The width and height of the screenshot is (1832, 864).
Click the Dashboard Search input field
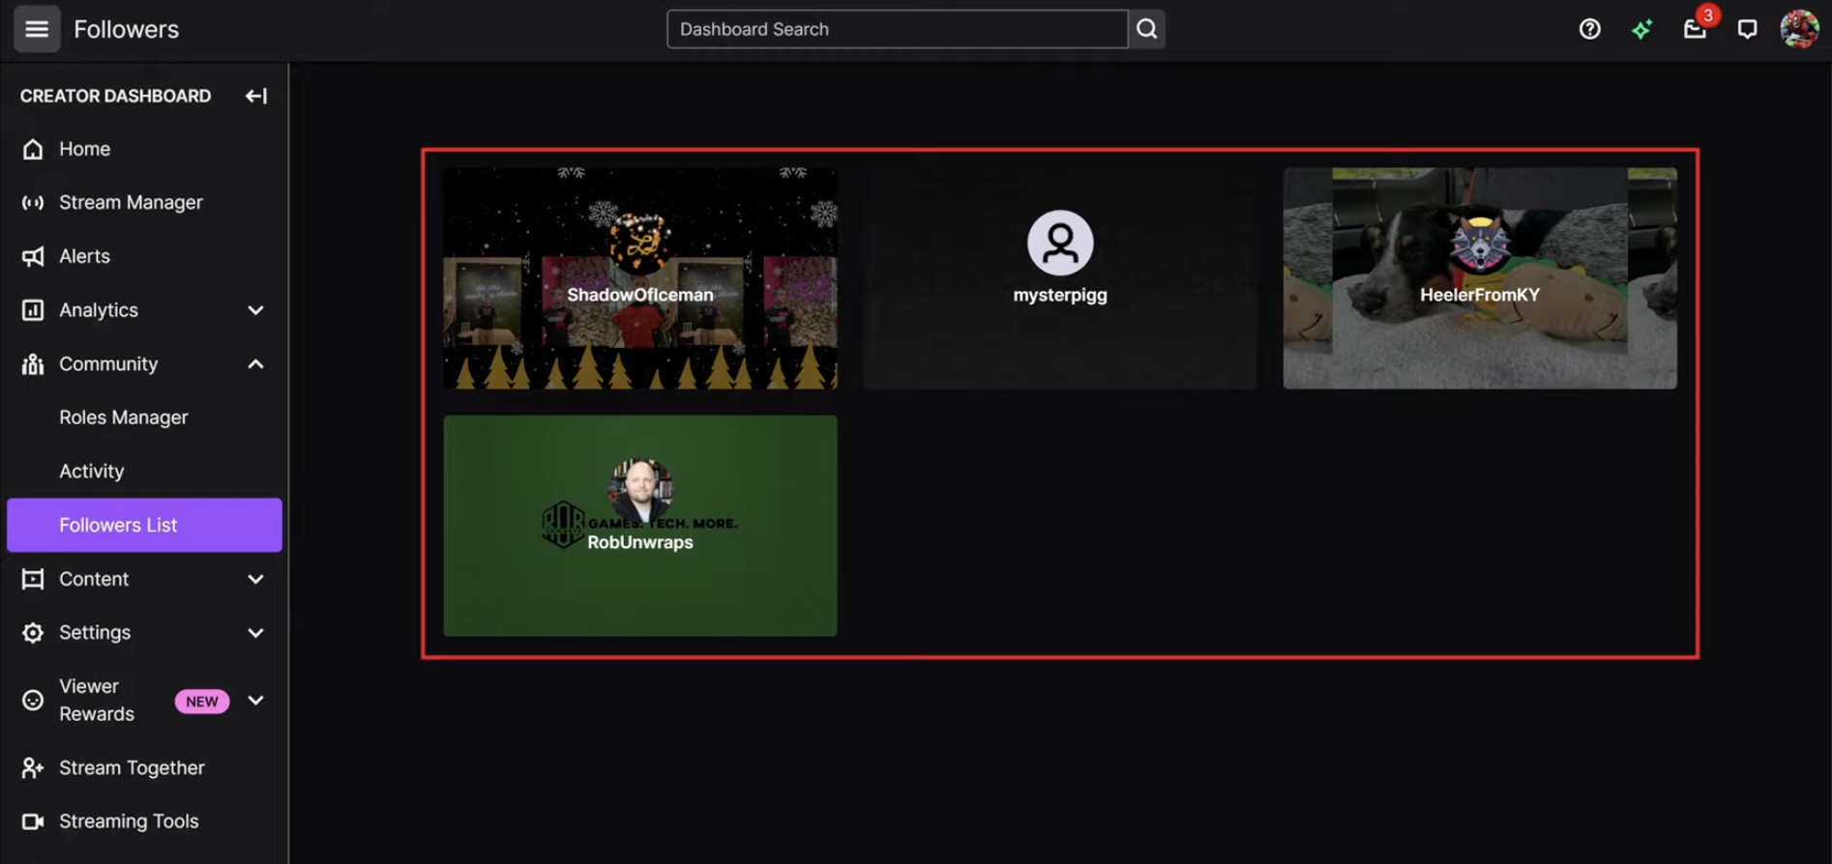[897, 29]
